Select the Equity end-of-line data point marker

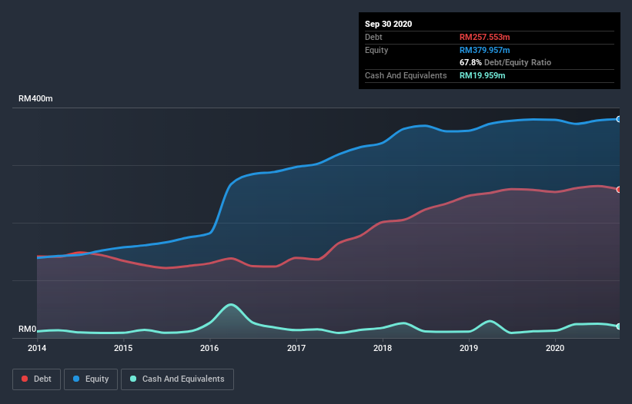point(619,119)
